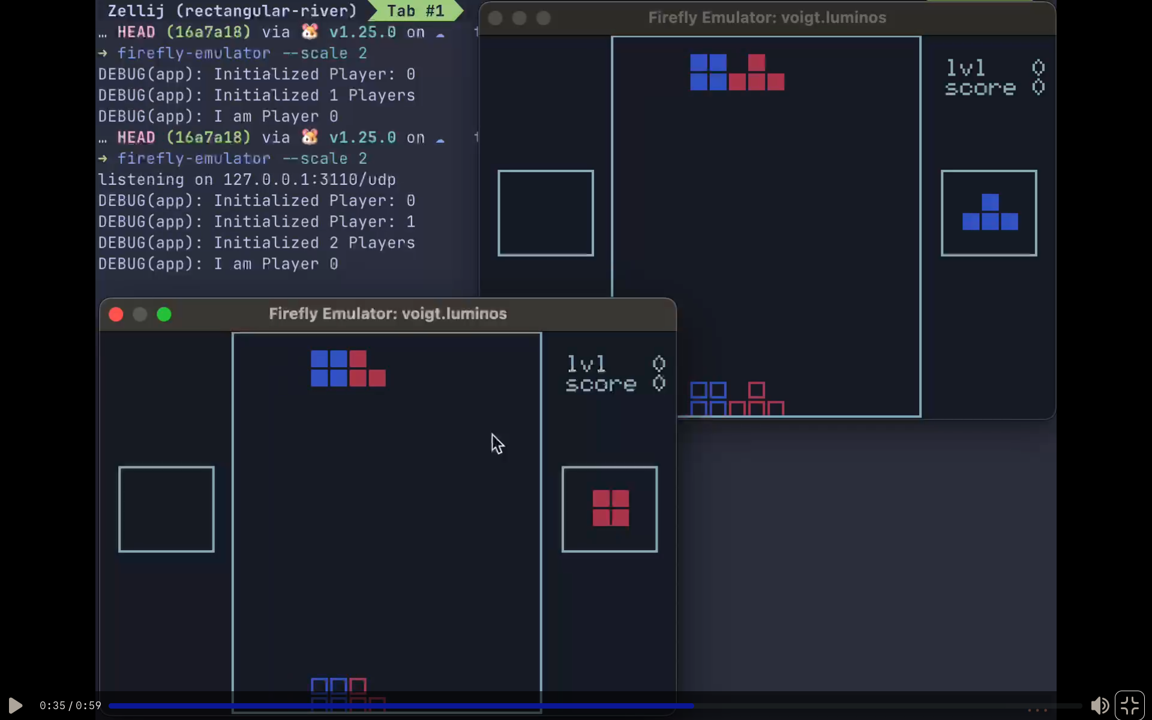The width and height of the screenshot is (1152, 720).
Task: Focus the back Firefly Emulator title bar
Action: tap(766, 17)
